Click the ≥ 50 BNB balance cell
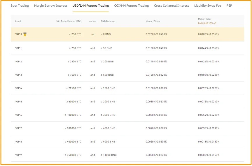252x166 pixels. (106, 48)
